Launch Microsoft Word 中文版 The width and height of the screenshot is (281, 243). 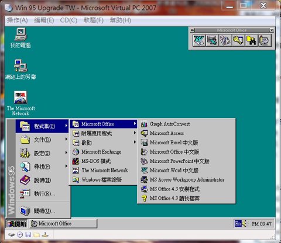pos(186,171)
